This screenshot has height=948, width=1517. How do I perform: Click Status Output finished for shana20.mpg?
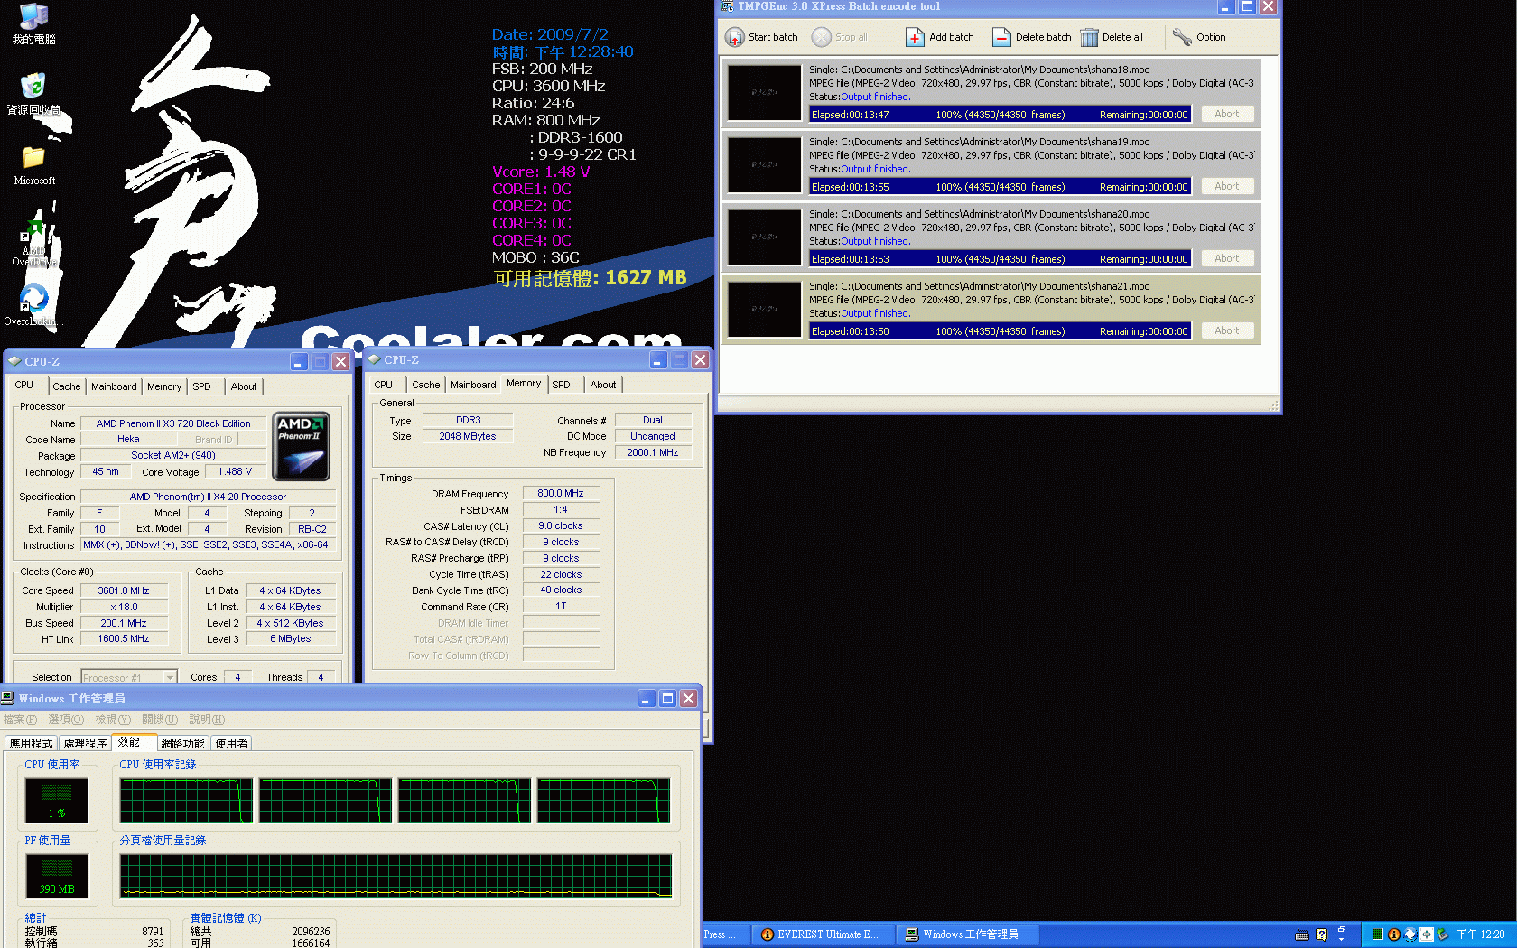860,241
